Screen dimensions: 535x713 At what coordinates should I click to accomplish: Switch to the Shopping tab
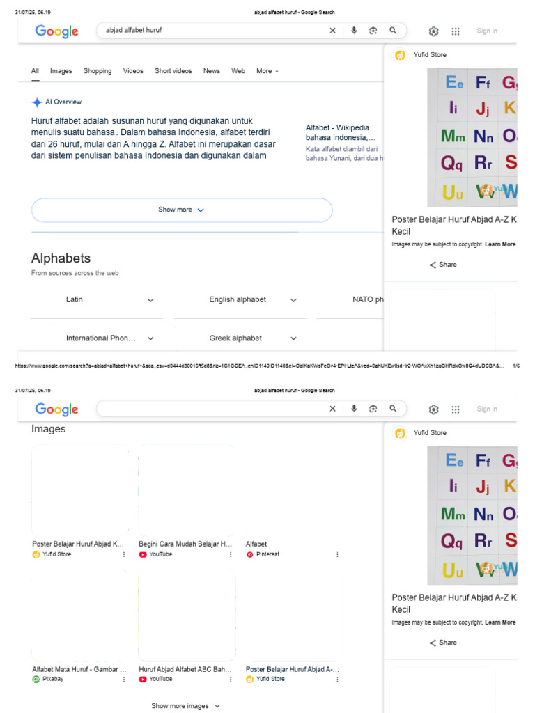(98, 71)
